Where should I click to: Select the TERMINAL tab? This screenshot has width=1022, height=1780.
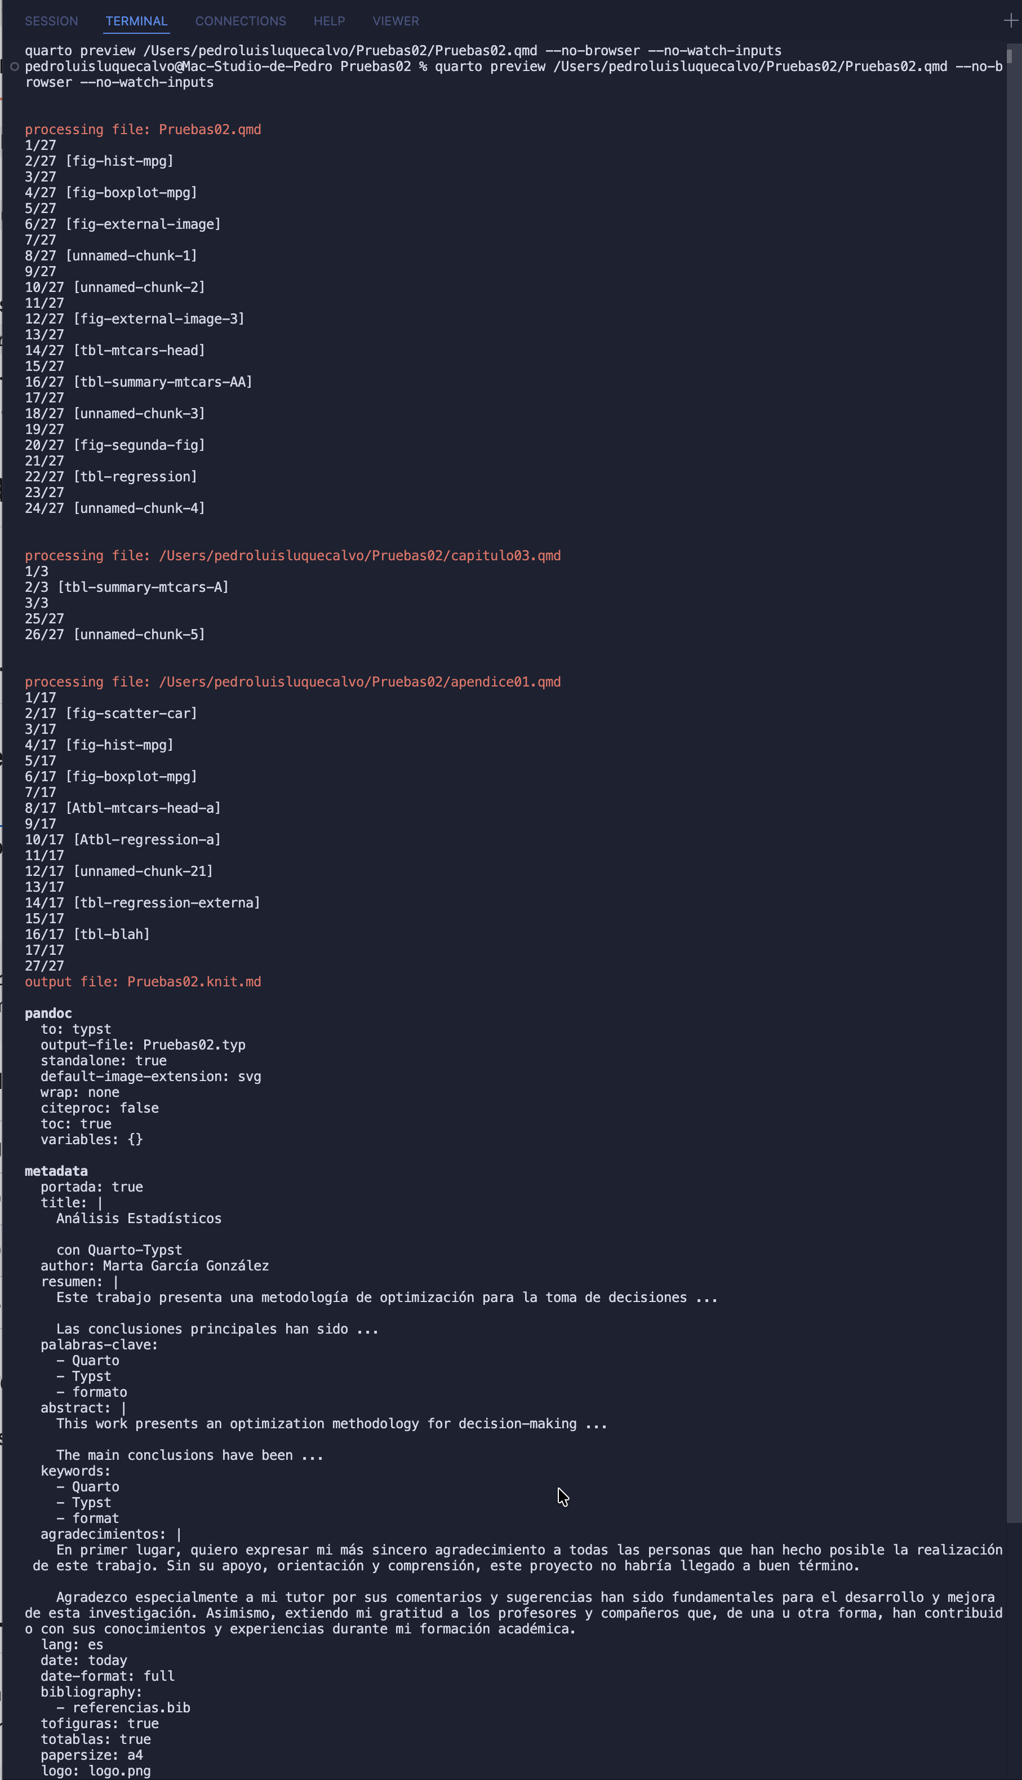pos(136,21)
